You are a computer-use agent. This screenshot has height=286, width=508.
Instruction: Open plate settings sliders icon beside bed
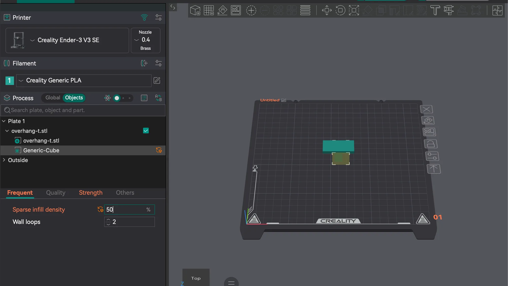[x=432, y=156]
